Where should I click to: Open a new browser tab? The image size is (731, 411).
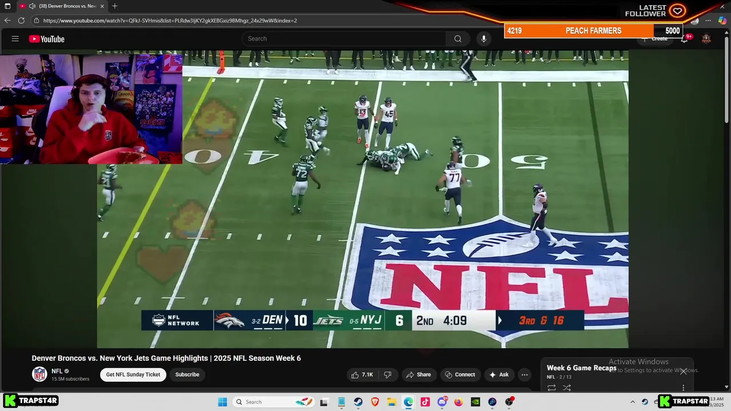[x=115, y=6]
